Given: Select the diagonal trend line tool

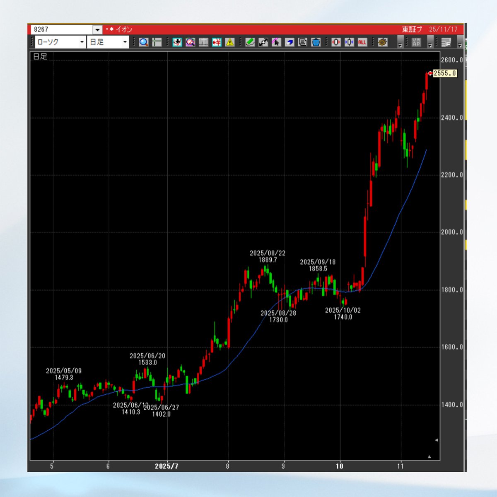Looking at the screenshot, I should click(263, 42).
